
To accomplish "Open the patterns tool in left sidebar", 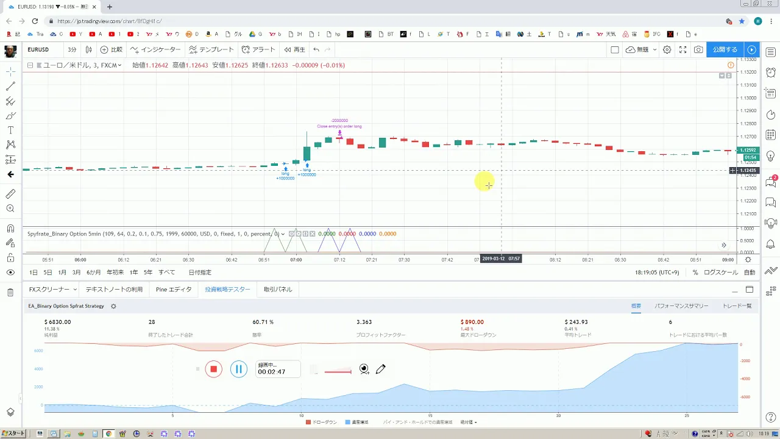I will pyautogui.click(x=10, y=145).
